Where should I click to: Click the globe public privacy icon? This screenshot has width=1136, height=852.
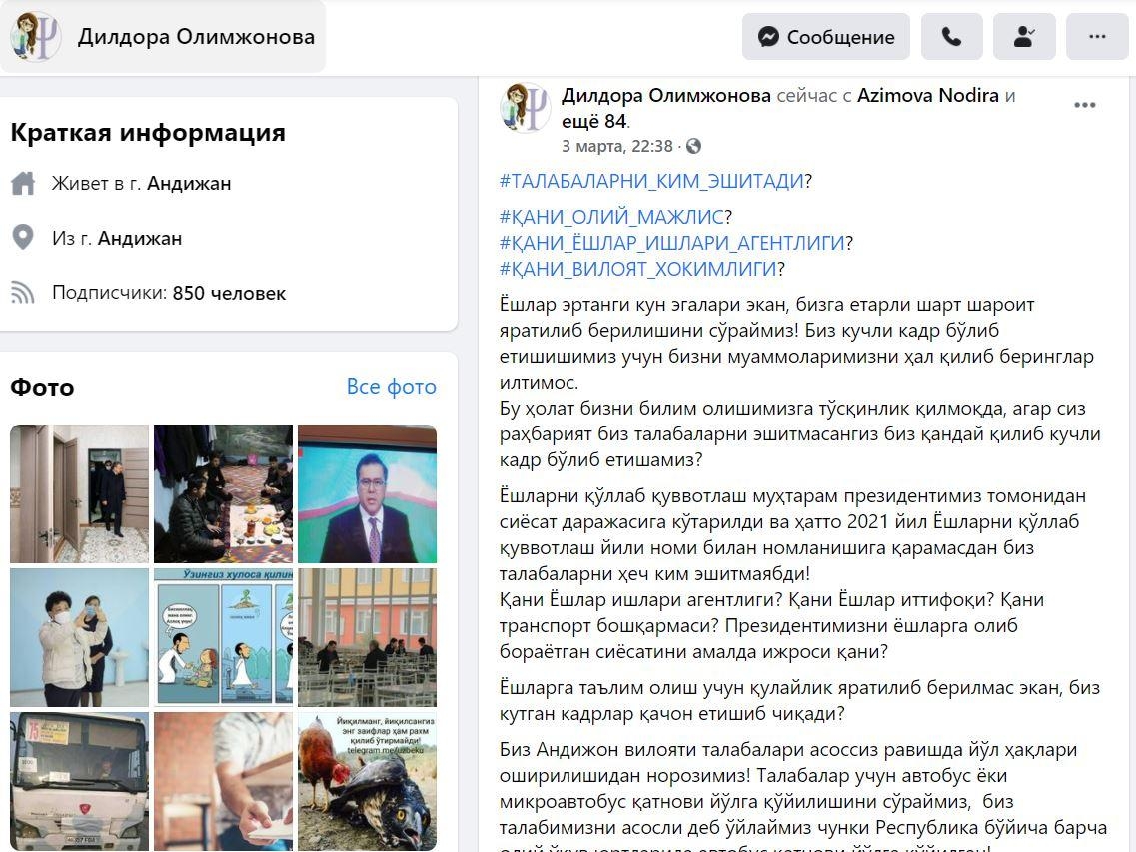[x=694, y=147]
